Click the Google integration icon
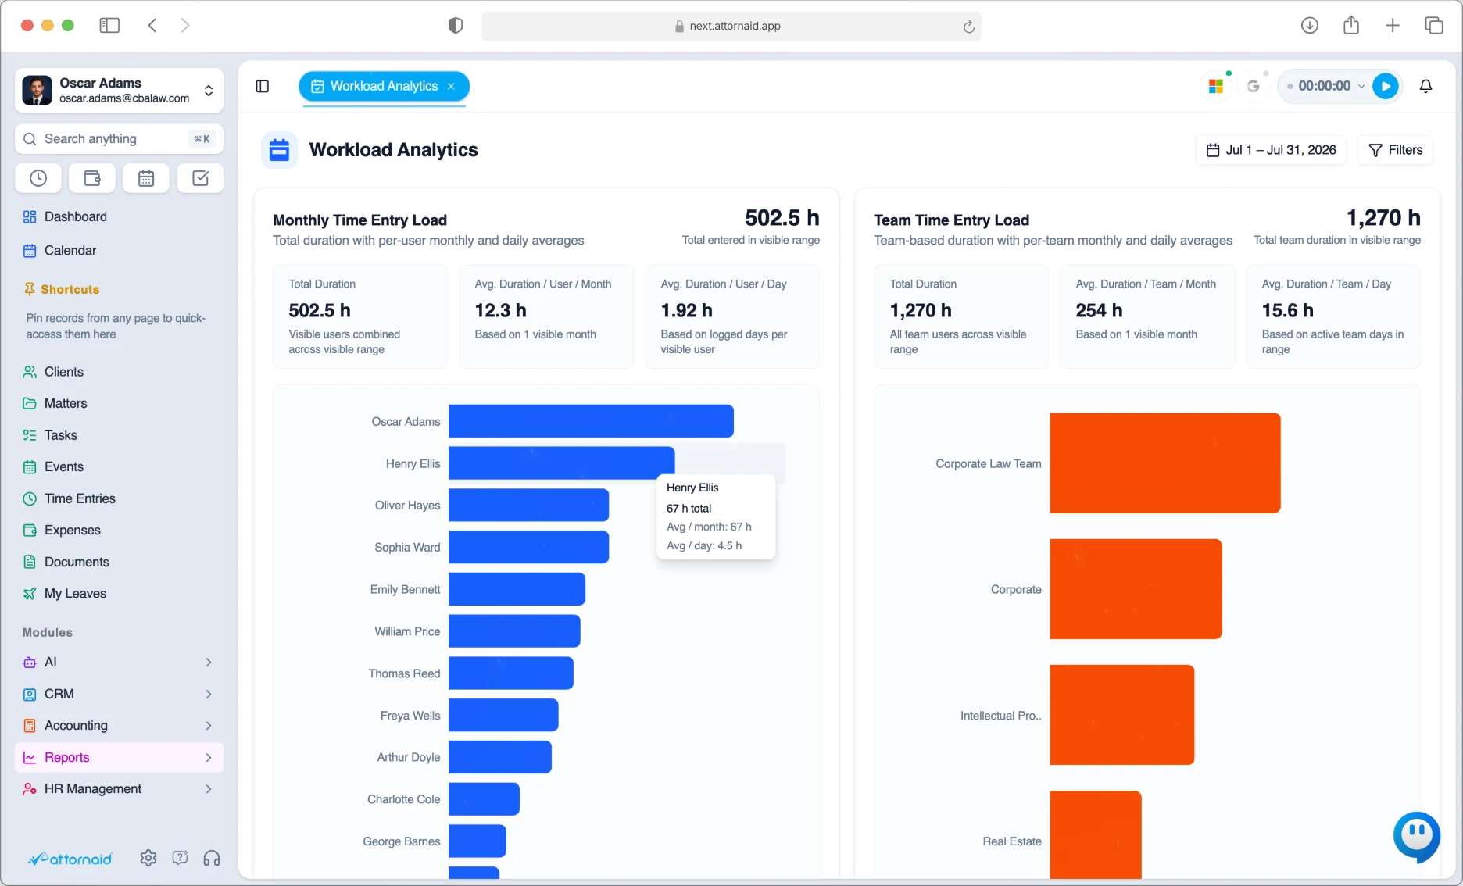This screenshot has width=1463, height=886. tap(1254, 86)
